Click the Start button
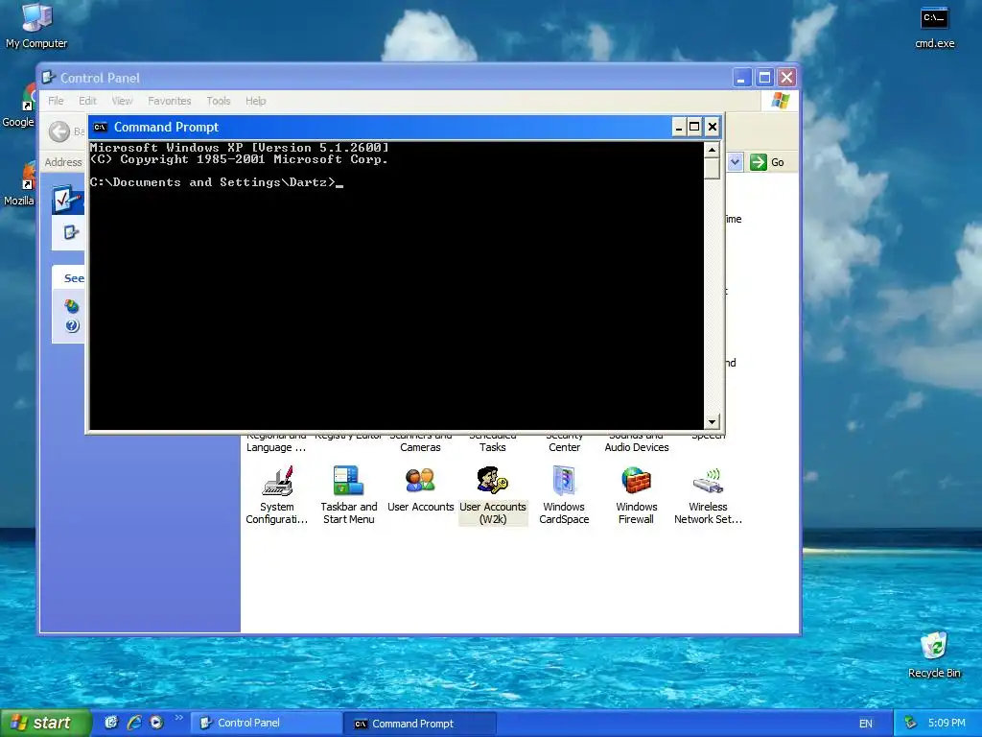The height and width of the screenshot is (737, 982). (x=46, y=724)
